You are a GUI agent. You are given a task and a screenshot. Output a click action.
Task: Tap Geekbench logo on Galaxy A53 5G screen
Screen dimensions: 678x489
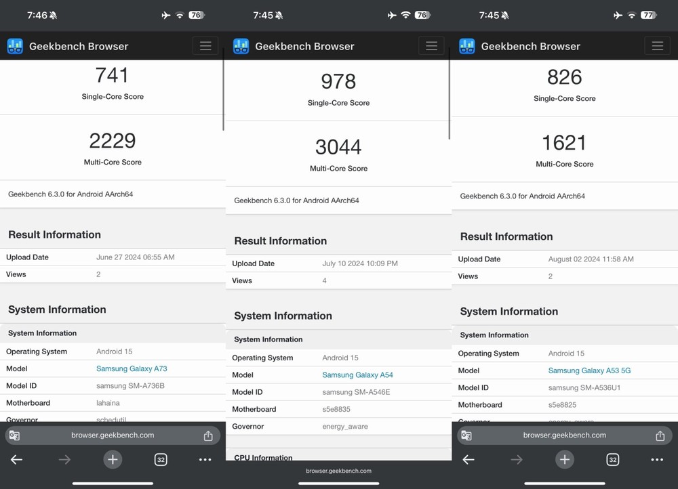[x=467, y=46]
